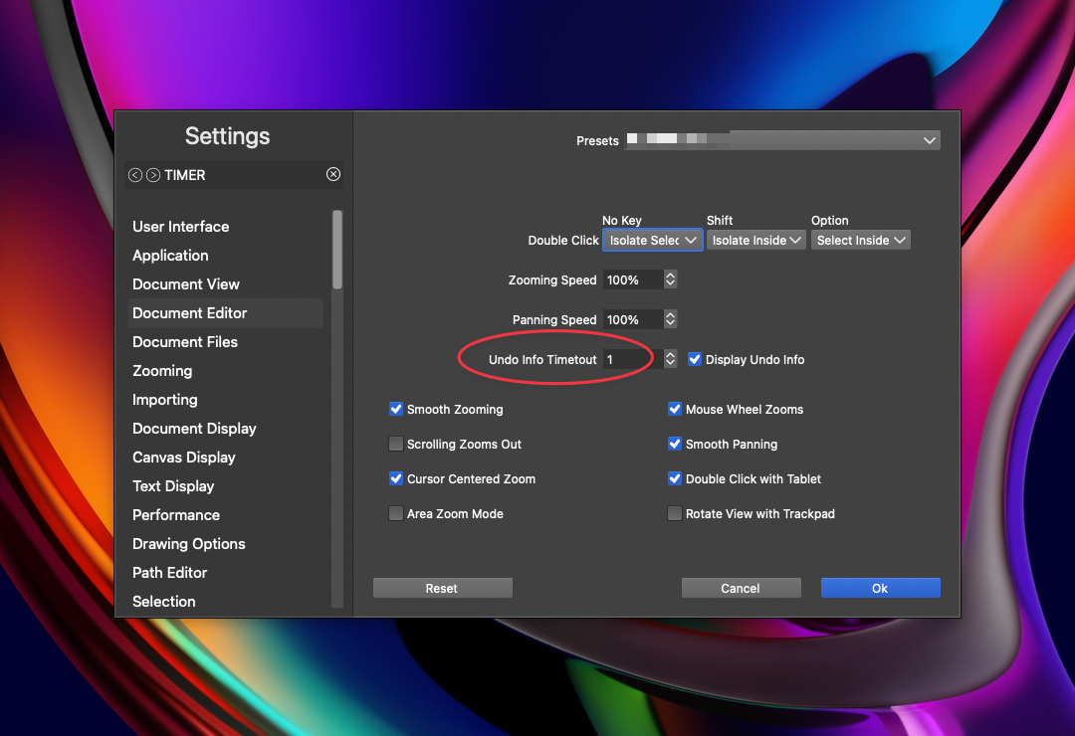The width and height of the screenshot is (1075, 736).
Task: Open the Option double click dropdown
Action: [x=860, y=240]
